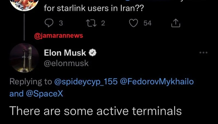
Task: Click the retweet arrows icon
Action: click(x=91, y=23)
